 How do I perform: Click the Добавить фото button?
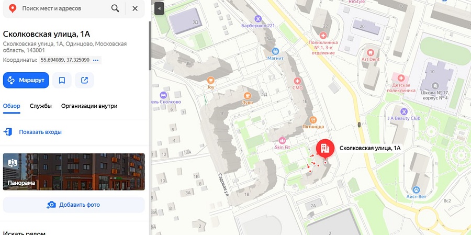[74, 205]
